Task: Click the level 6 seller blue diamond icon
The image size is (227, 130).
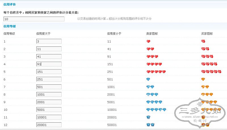Action: point(148,79)
